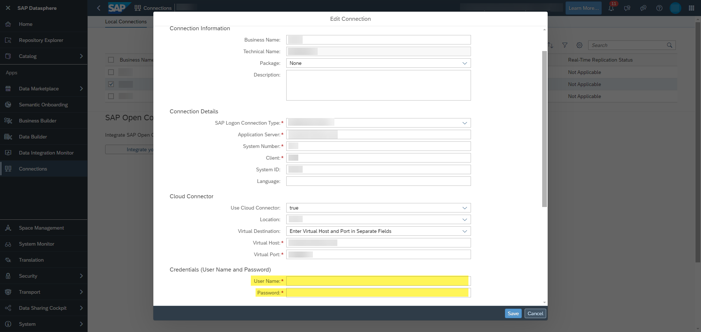Open Repository Explorer
Image resolution: width=701 pixels, height=332 pixels.
point(44,40)
